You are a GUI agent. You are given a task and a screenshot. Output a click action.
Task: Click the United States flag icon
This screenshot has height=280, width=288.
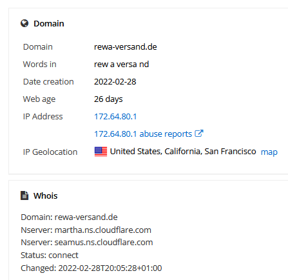[x=101, y=152]
